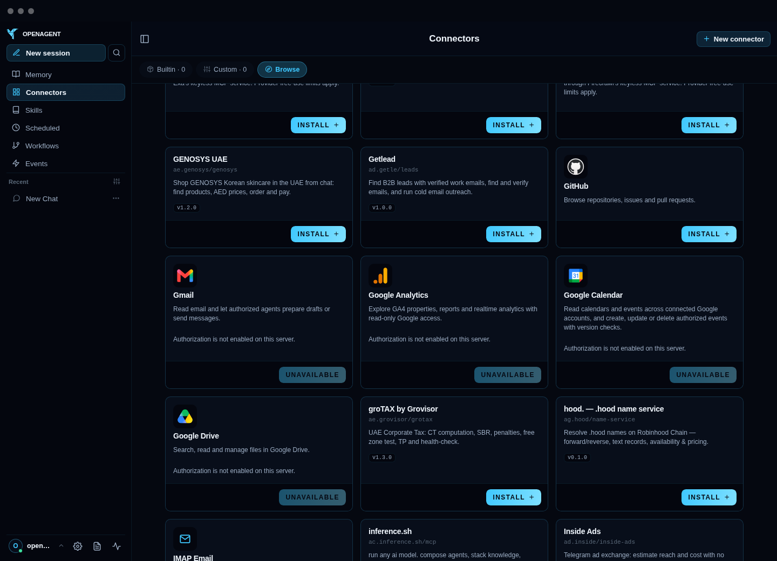The width and height of the screenshot is (777, 561).
Task: Click the Gmail connector logo
Action: pos(185,276)
